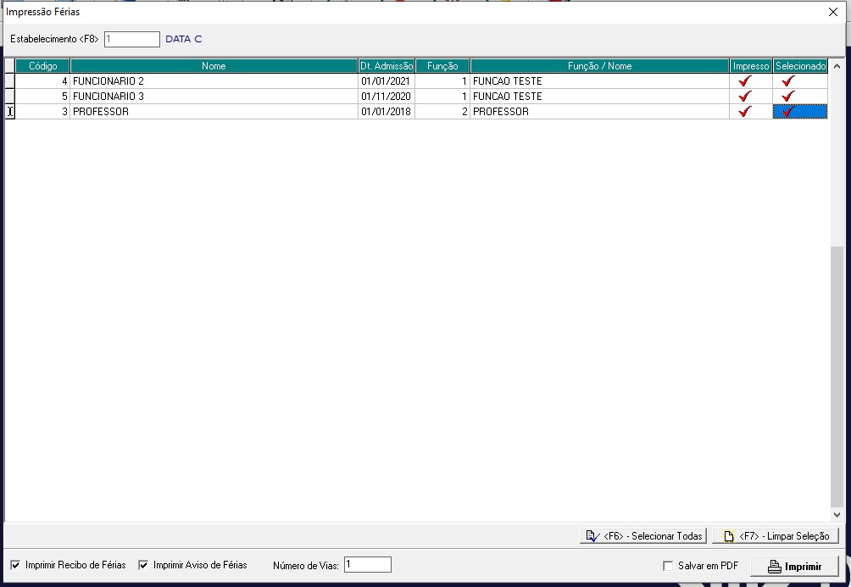
Task: Click the Função / Nome column header
Action: (600, 65)
